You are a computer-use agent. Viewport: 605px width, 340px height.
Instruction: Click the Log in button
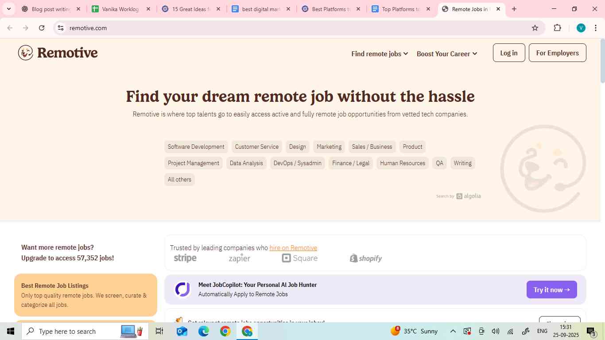pyautogui.click(x=508, y=53)
